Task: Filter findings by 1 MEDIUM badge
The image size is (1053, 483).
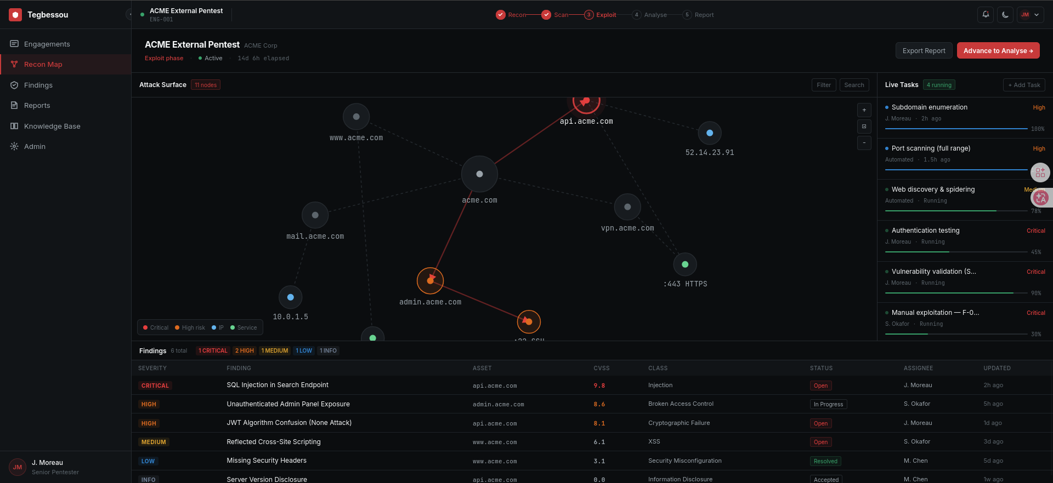Action: pos(275,350)
